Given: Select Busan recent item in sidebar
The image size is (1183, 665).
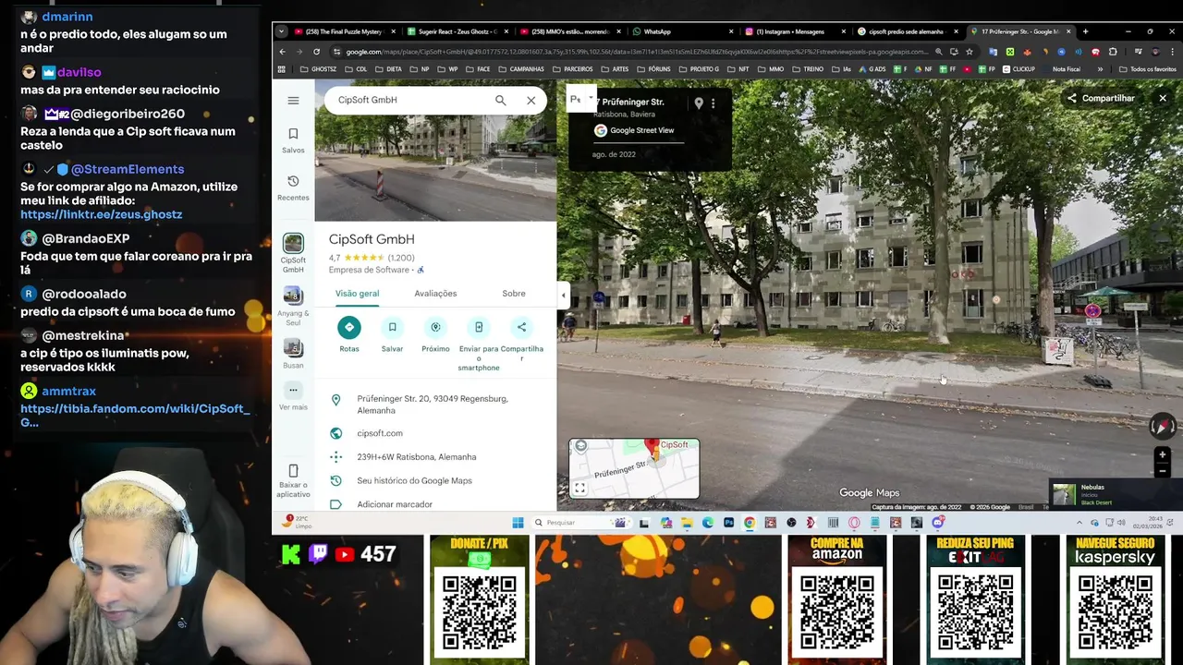Looking at the screenshot, I should (293, 354).
